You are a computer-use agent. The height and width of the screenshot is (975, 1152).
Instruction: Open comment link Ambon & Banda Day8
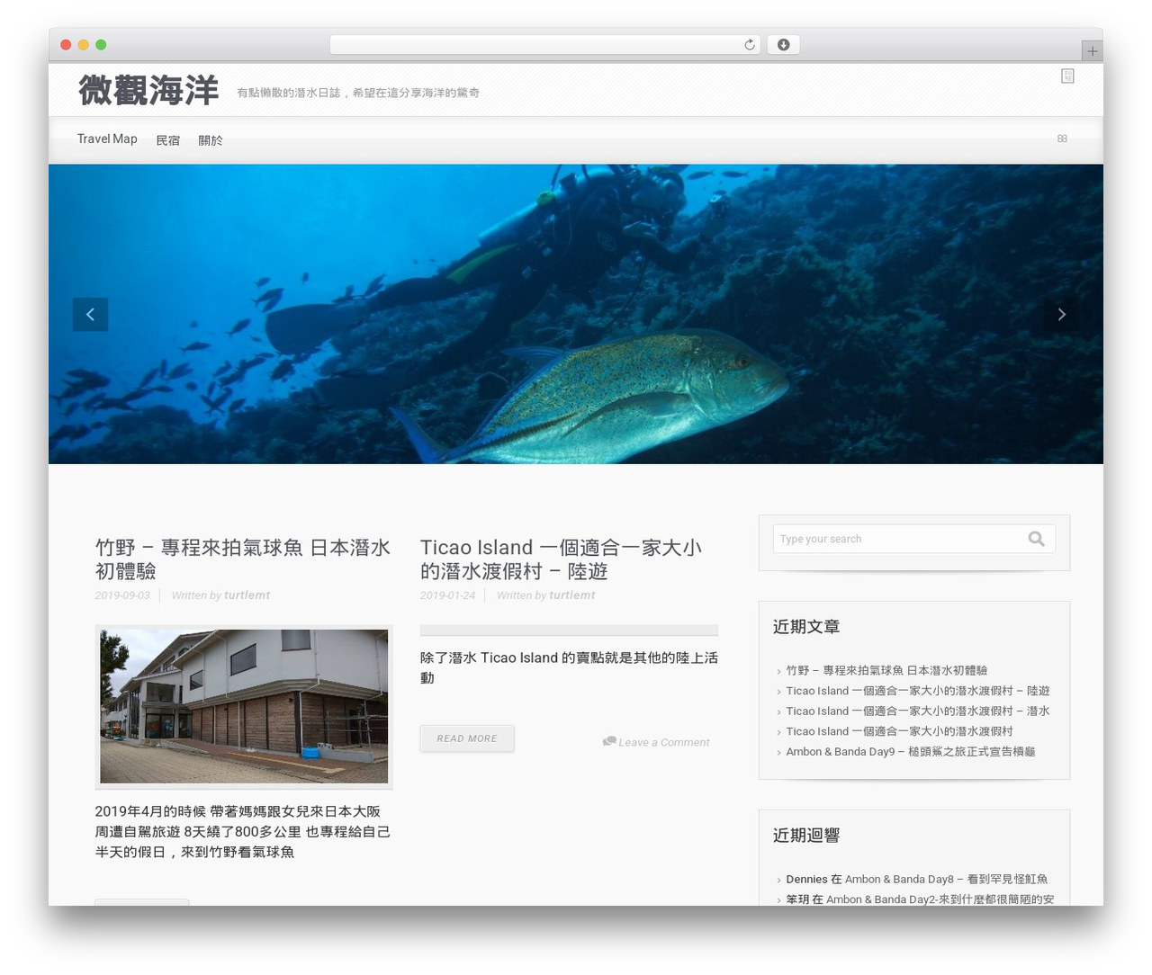click(946, 879)
